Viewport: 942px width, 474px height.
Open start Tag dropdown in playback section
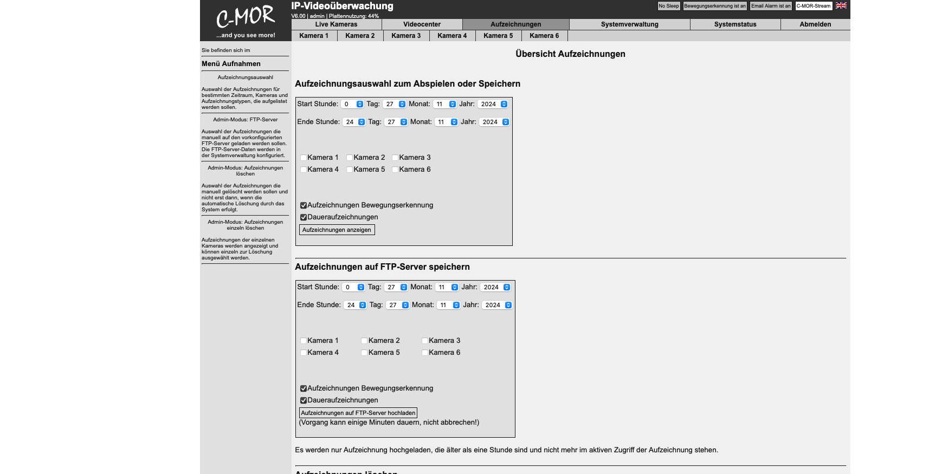[394, 104]
